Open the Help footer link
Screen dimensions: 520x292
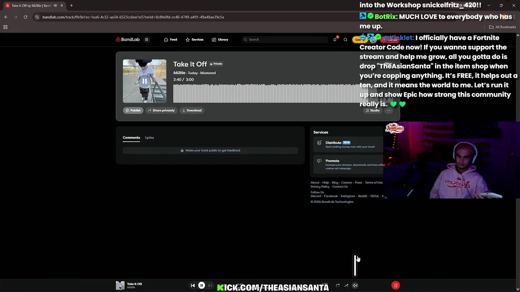click(x=325, y=182)
